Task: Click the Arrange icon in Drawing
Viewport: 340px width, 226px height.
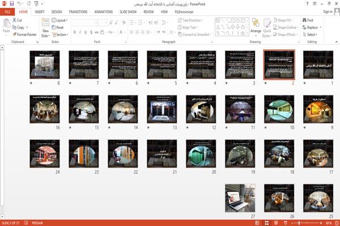Action: (x=256, y=23)
